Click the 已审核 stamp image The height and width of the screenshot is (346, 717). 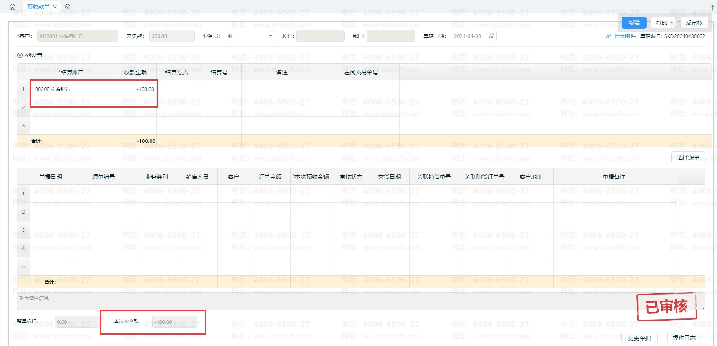coord(666,306)
